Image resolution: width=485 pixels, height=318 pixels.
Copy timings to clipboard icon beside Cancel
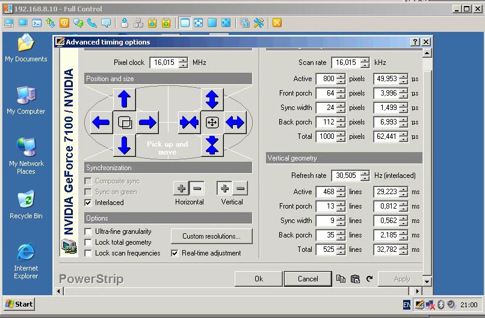coord(341,279)
